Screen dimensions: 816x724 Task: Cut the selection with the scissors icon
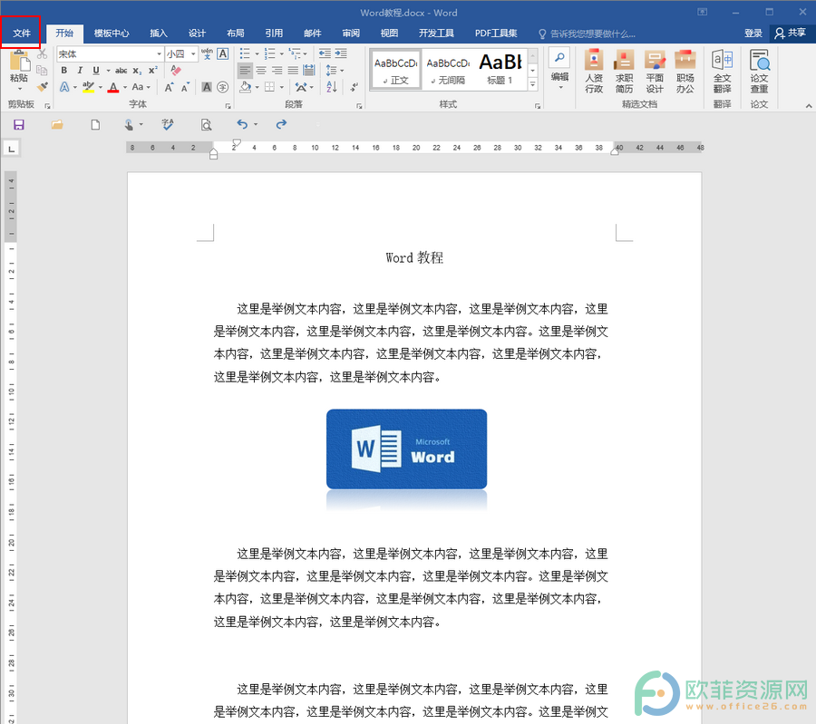pyautogui.click(x=42, y=54)
